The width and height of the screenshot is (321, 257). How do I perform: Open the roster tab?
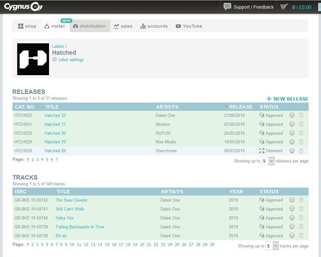point(55,26)
